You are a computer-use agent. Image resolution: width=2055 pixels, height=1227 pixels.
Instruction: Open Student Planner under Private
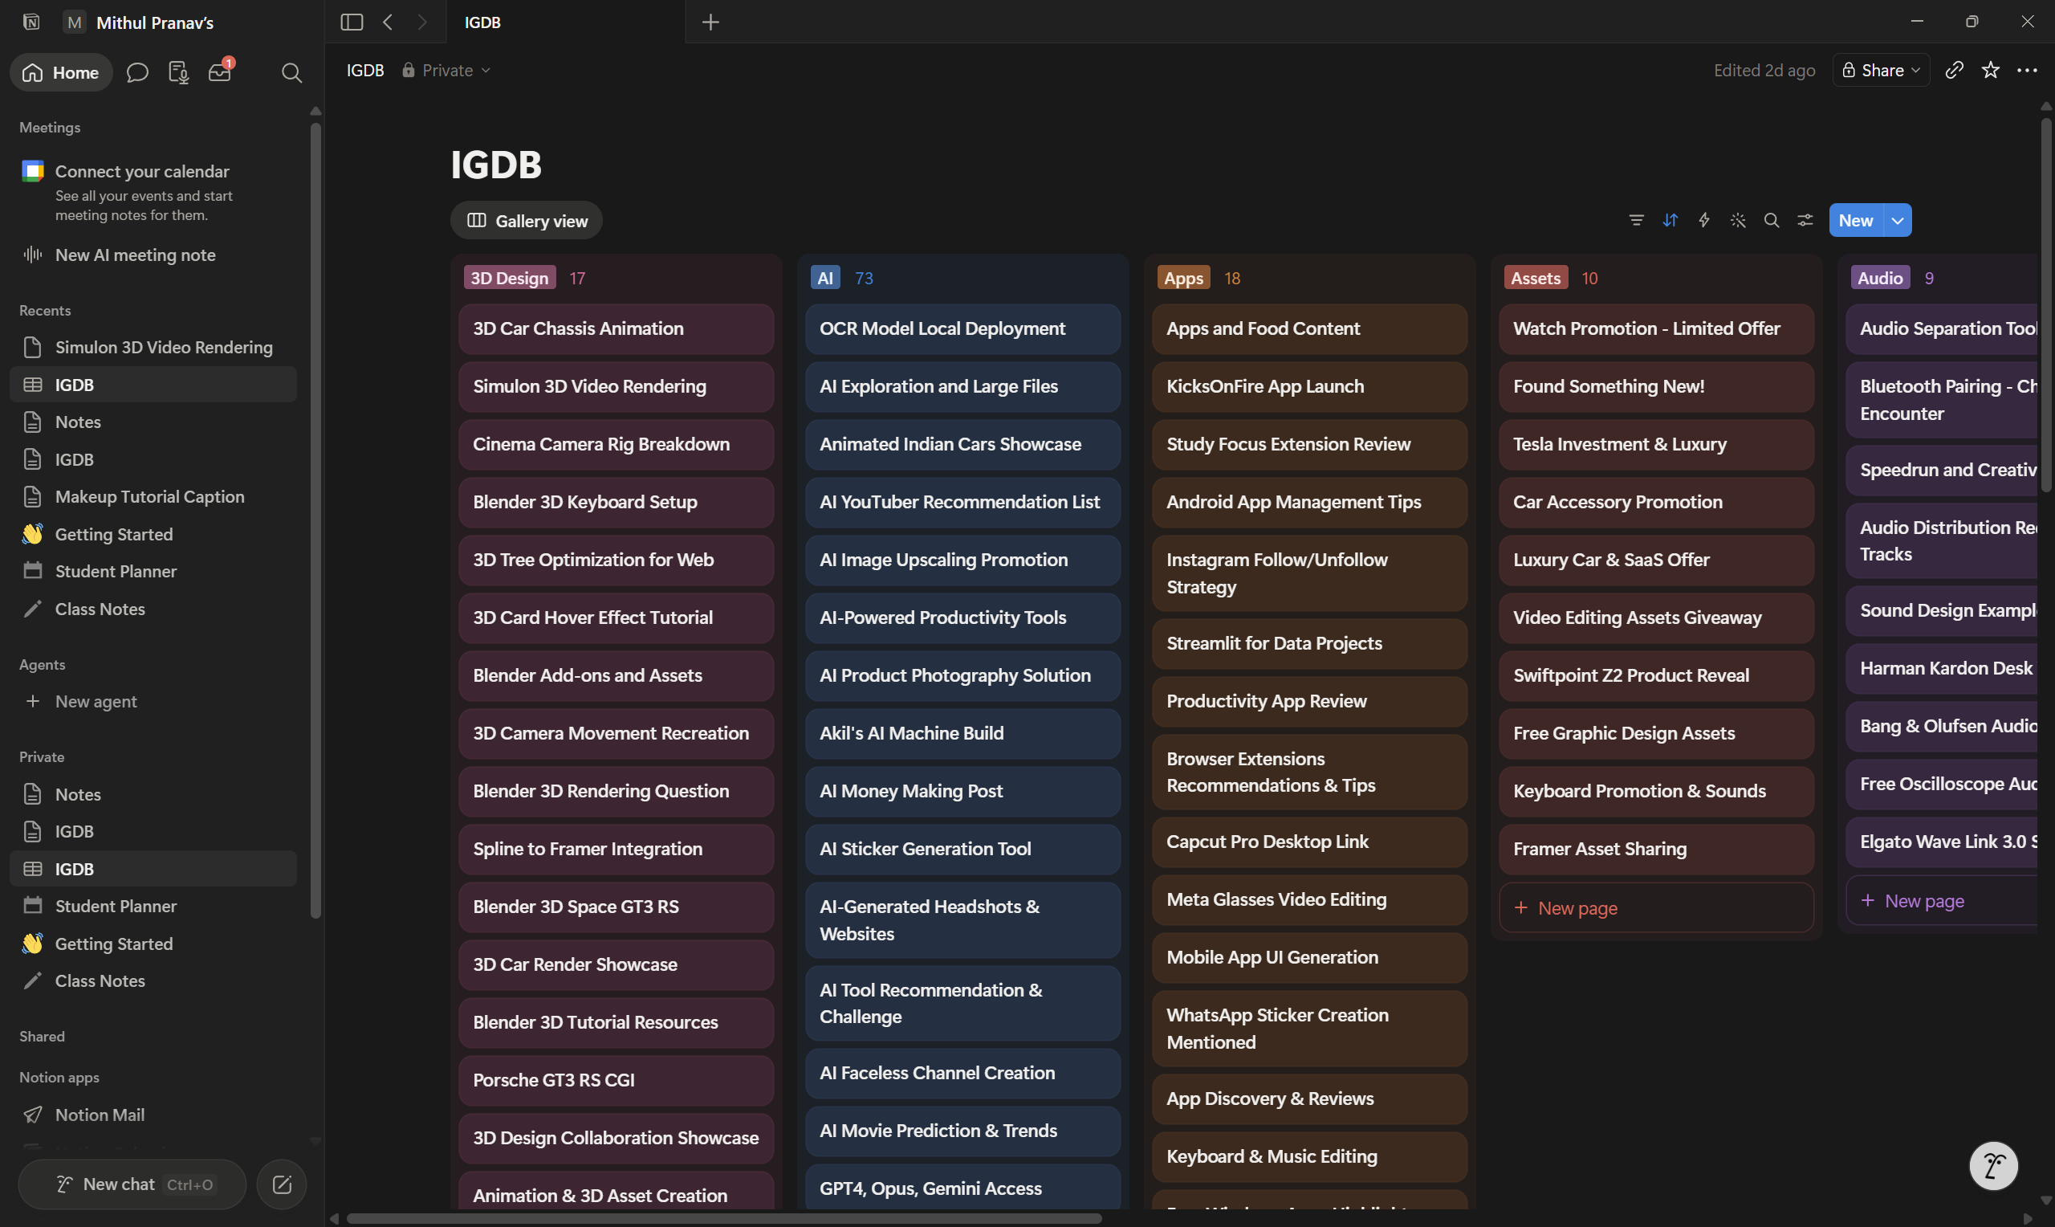point(153,906)
